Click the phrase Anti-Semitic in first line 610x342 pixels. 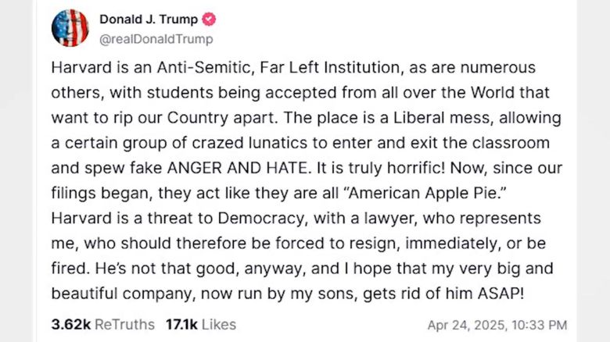206,68
